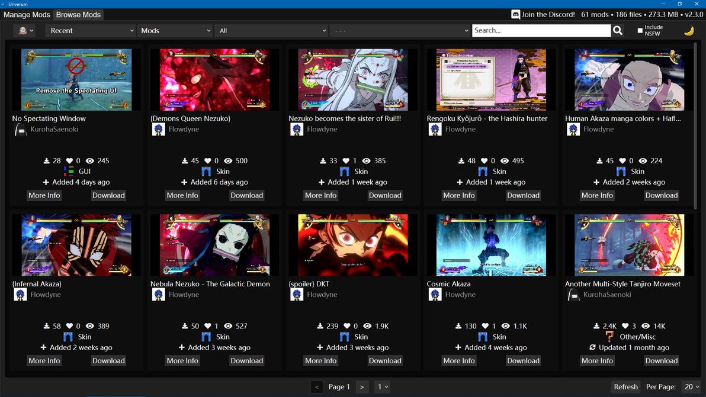This screenshot has height=397, width=706.
Task: Switch to Manage Mods tab
Action: [x=27, y=15]
